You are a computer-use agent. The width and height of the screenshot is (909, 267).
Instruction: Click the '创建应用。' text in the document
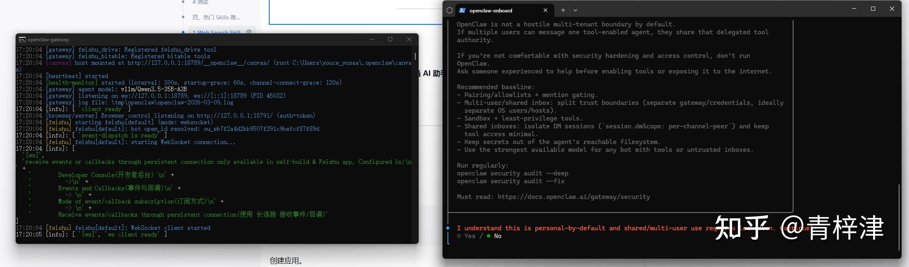[x=286, y=261]
